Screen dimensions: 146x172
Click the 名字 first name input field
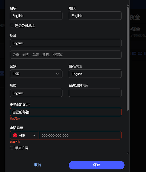(36, 15)
